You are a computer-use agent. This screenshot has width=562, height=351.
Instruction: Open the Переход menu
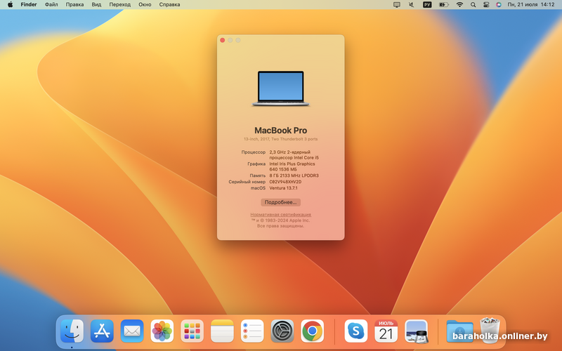[x=119, y=5]
